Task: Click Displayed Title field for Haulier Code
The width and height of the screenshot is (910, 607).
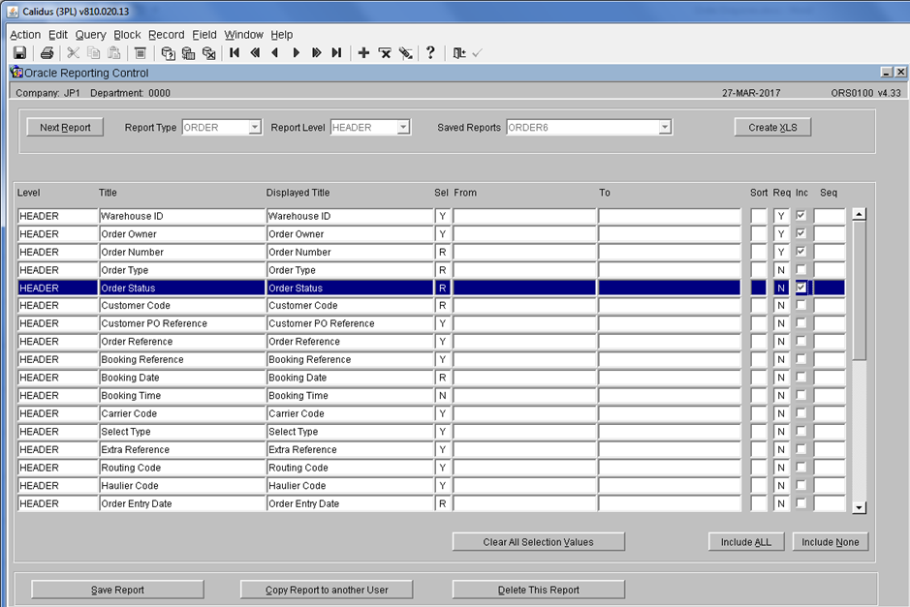Action: 350,485
